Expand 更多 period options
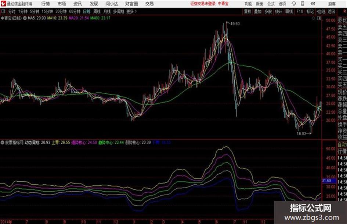The width and height of the screenshot is (347, 224). pyautogui.click(x=131, y=11)
